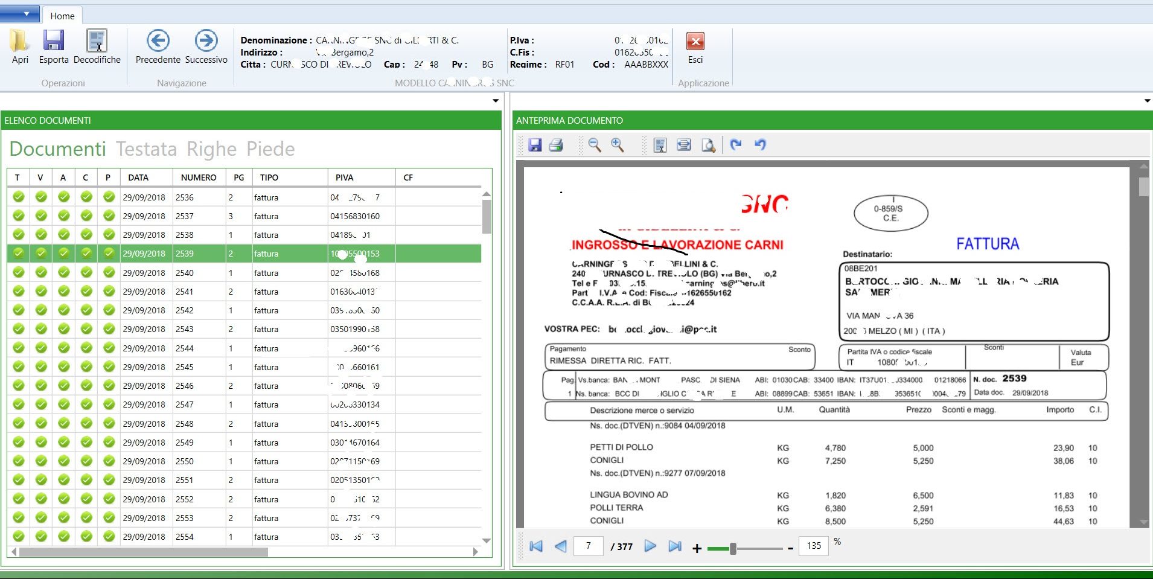Toggle T column check for invoice 2536
Viewport: 1153px width, 579px height.
pos(19,197)
